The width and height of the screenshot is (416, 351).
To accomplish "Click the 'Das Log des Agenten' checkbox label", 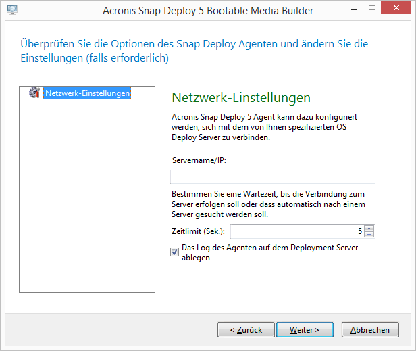I will click(270, 252).
